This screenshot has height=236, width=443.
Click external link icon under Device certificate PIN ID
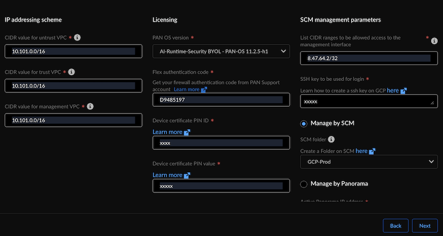(x=187, y=132)
